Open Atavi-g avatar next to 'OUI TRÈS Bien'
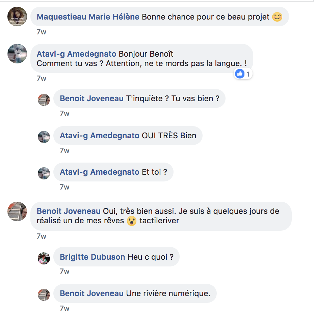 (44, 137)
